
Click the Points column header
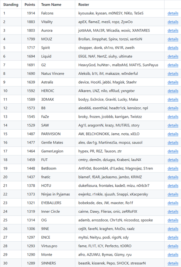[30, 5]
